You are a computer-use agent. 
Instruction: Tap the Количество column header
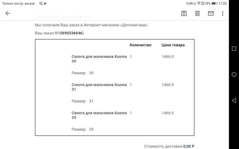point(140,45)
